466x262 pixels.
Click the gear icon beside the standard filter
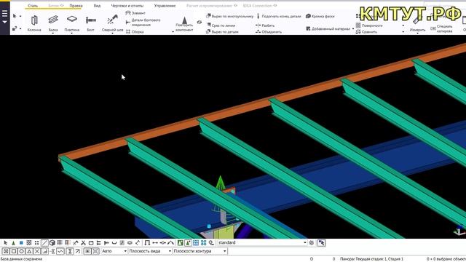(x=312, y=242)
